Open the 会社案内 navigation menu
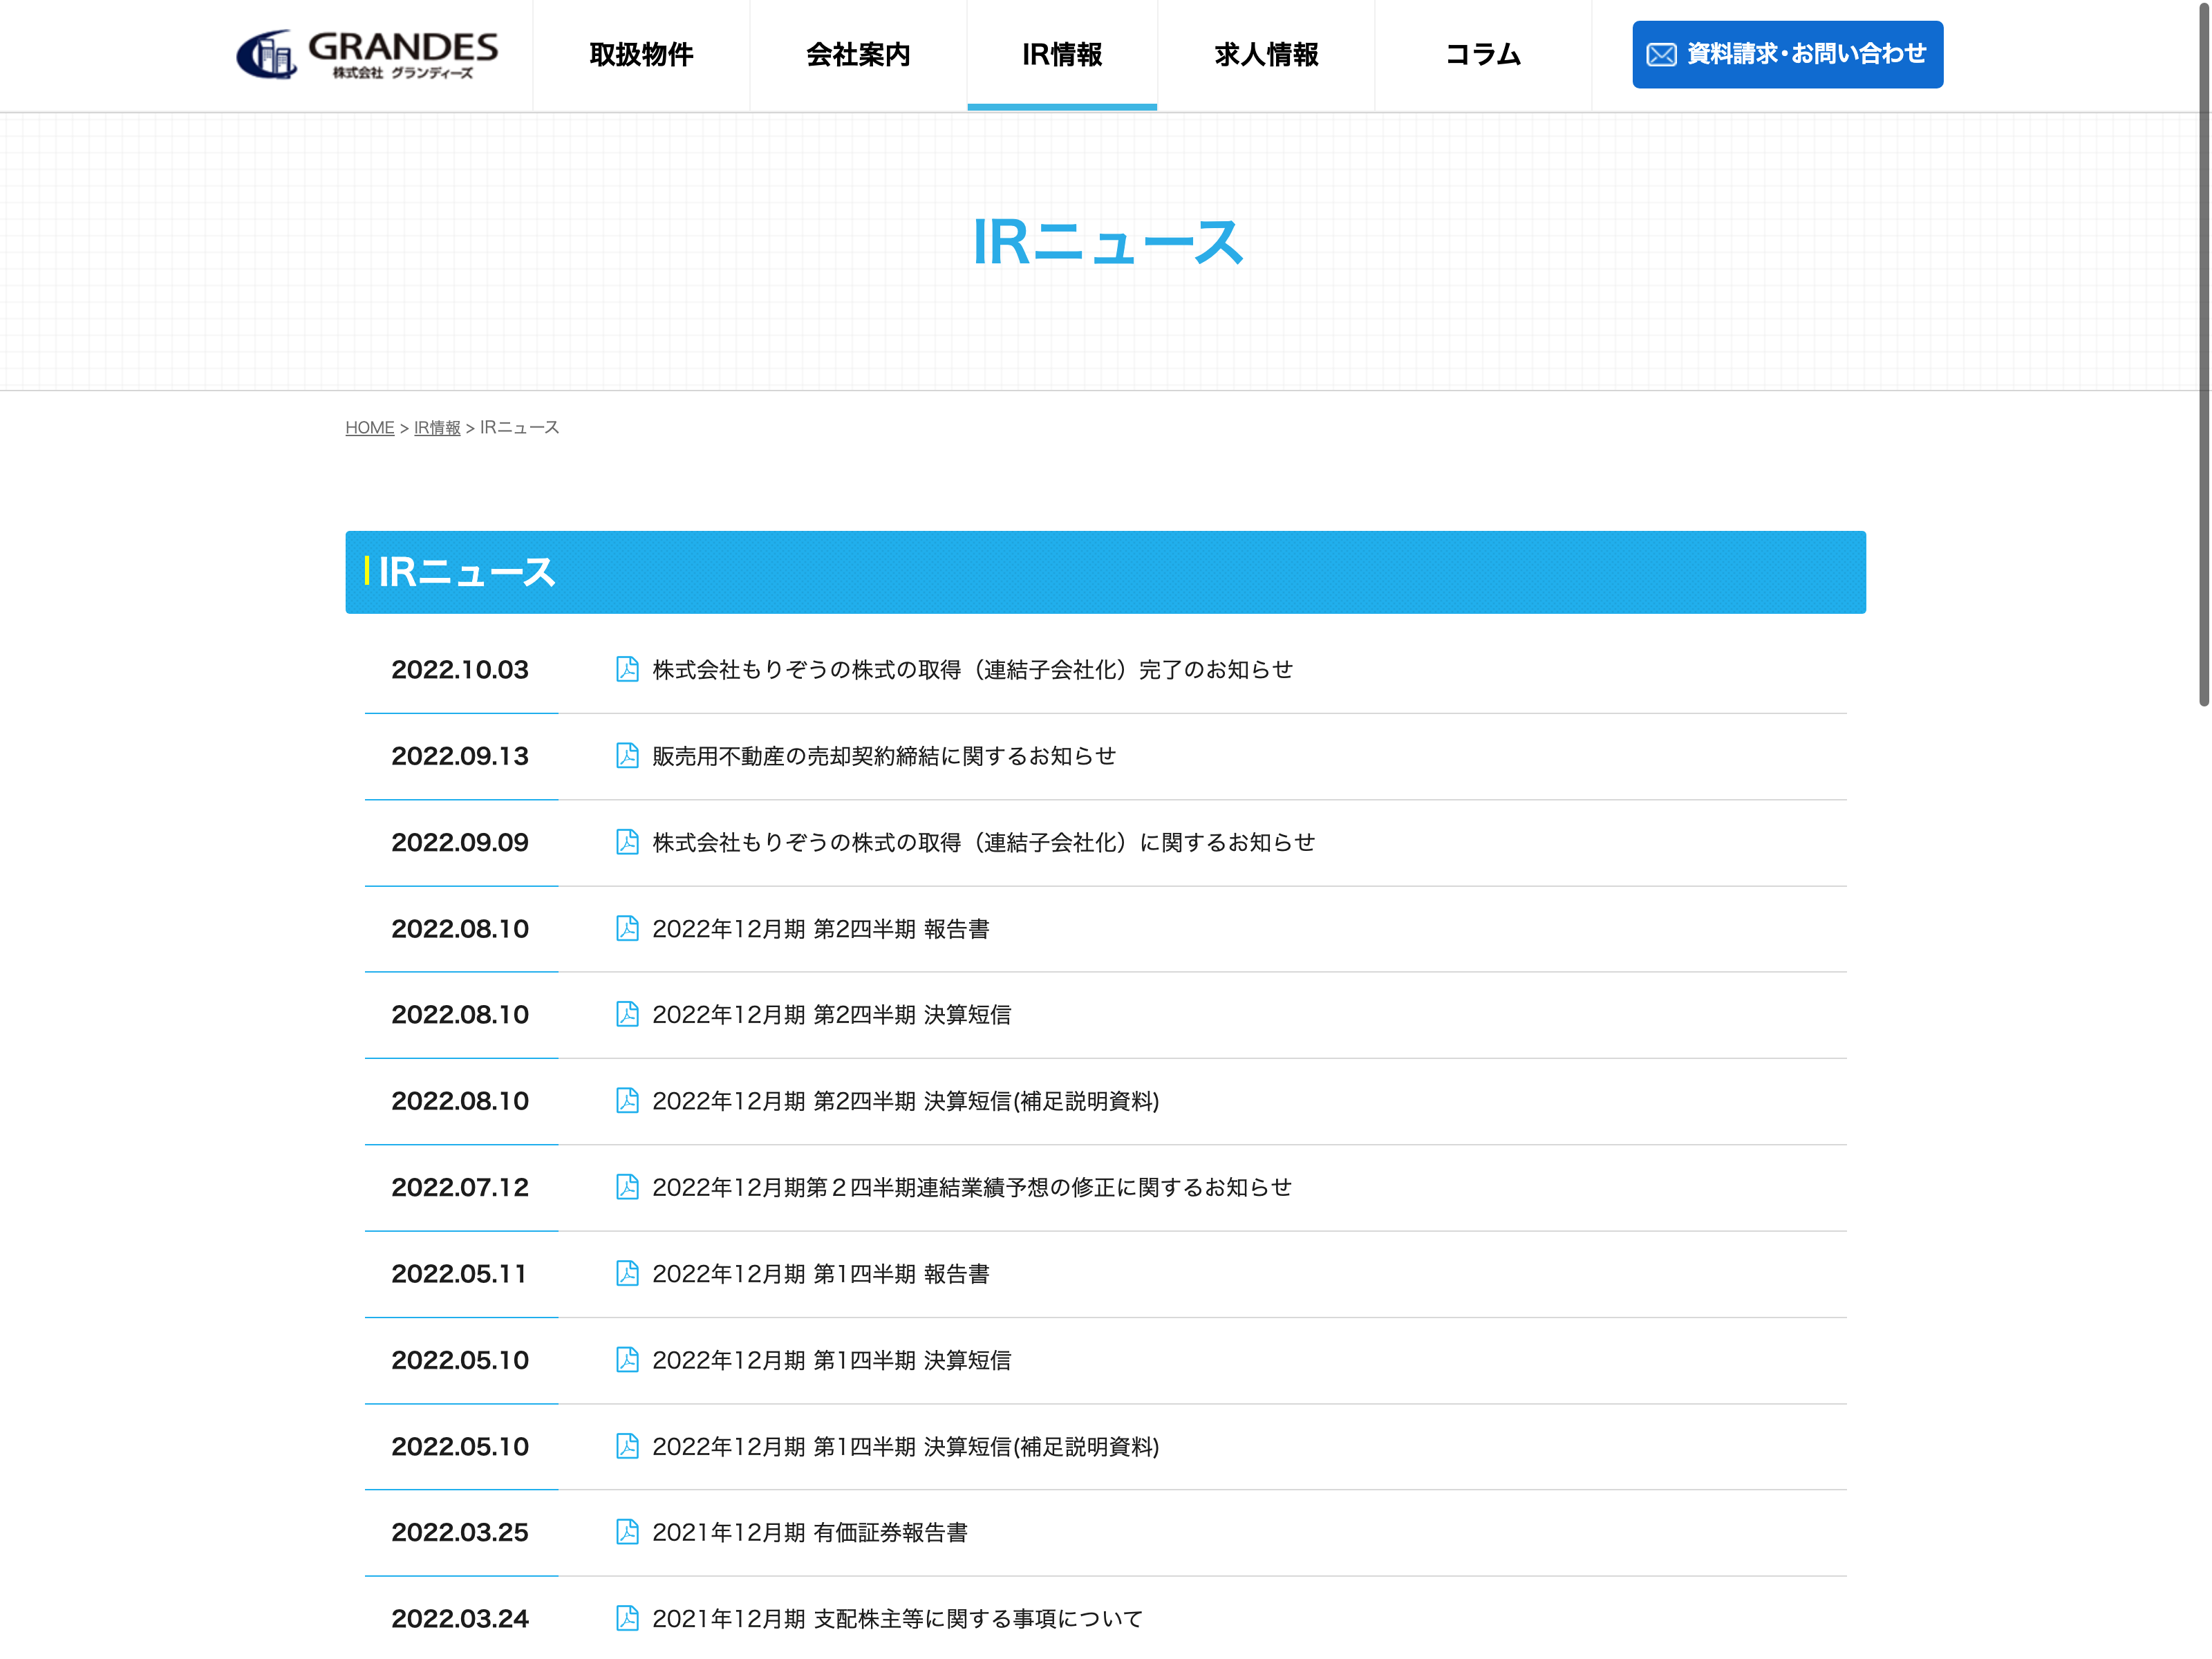Image resolution: width=2212 pixels, height=1659 pixels. coord(858,55)
